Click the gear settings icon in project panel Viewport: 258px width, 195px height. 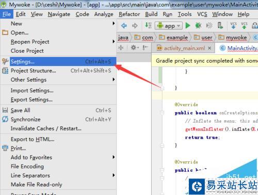pyautogui.click(x=134, y=48)
